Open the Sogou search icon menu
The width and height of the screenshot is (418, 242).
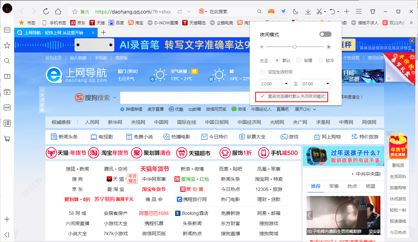(x=203, y=11)
